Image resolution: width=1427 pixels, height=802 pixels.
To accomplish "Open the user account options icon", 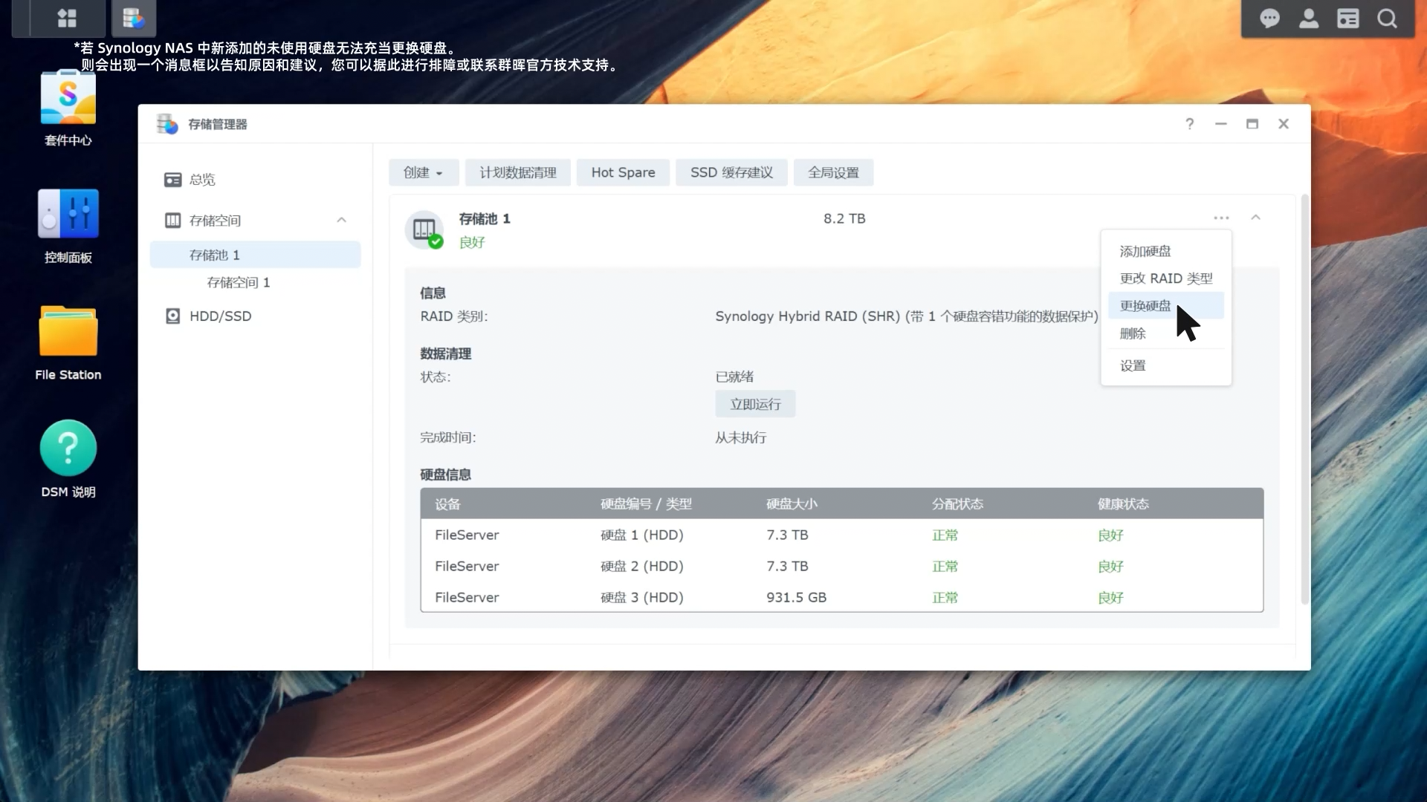I will [1309, 19].
